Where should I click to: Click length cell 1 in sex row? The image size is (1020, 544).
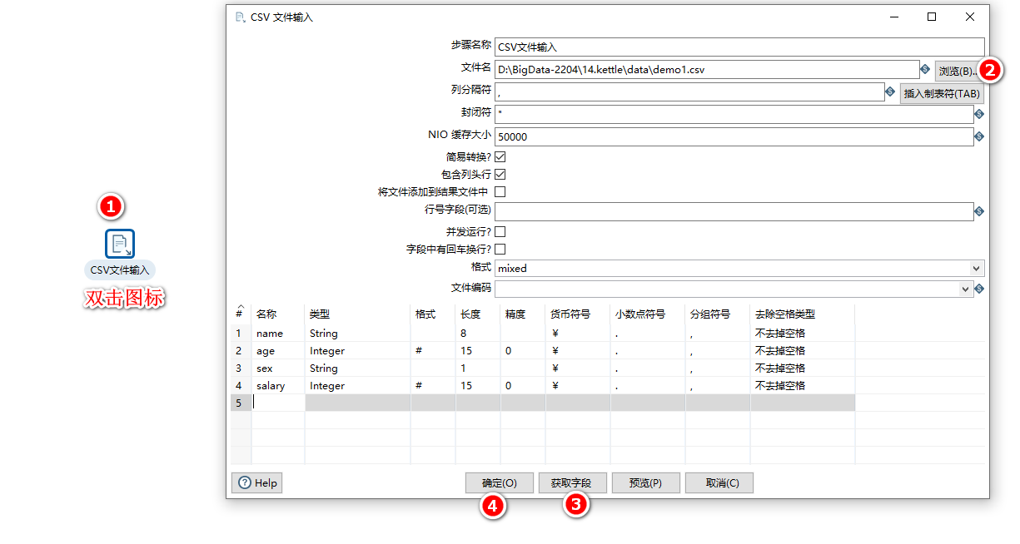click(478, 368)
